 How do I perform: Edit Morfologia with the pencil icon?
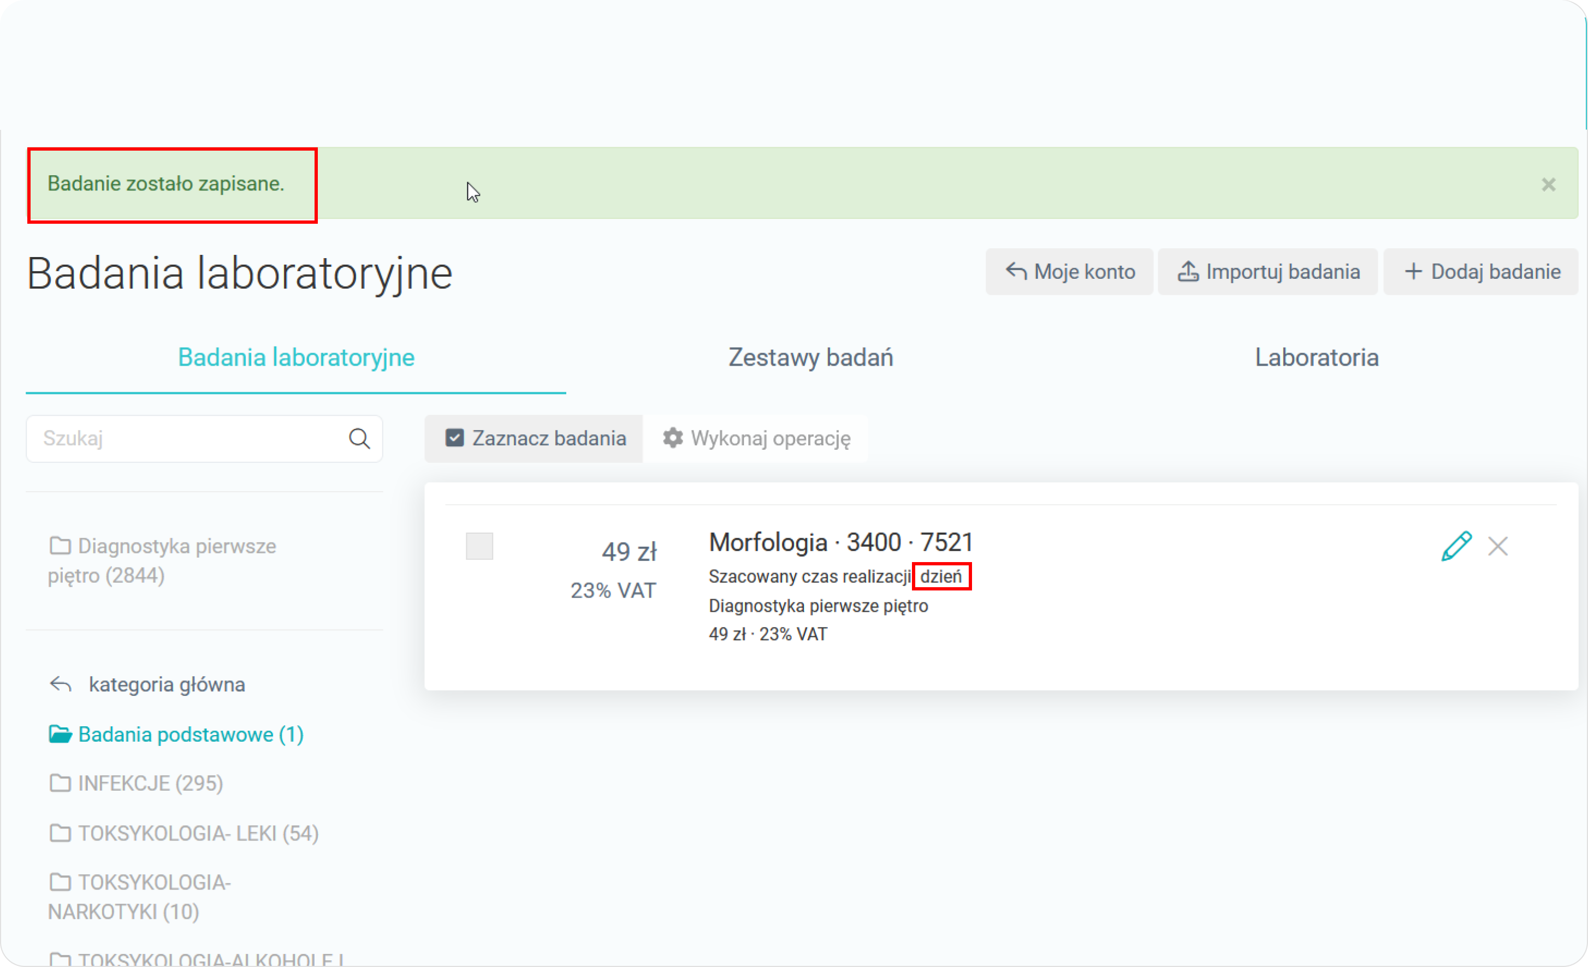click(1456, 546)
